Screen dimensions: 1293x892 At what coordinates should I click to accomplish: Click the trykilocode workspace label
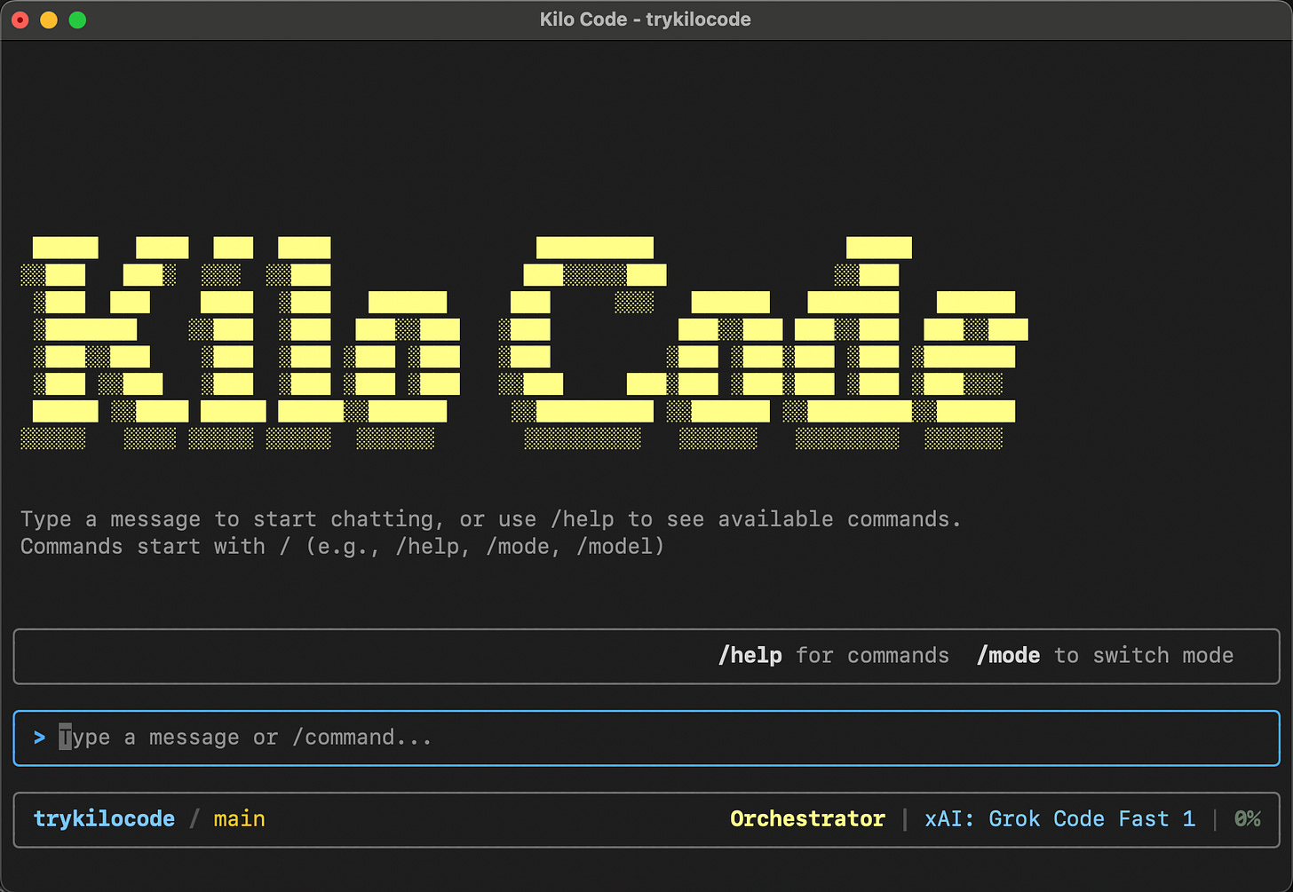104,818
